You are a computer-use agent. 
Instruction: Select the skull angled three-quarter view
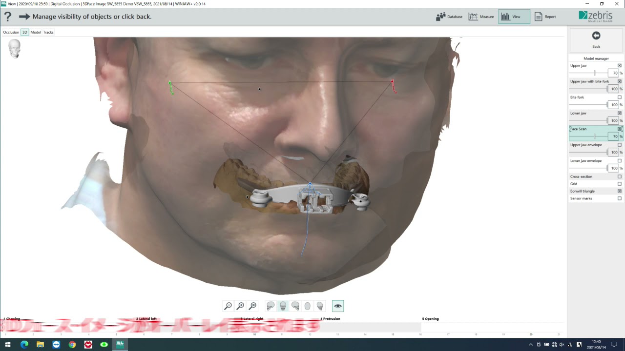[320, 306]
